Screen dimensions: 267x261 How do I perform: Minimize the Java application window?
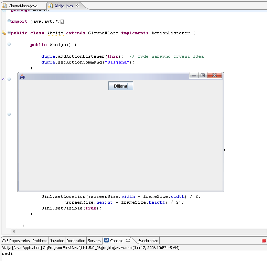point(194,75)
